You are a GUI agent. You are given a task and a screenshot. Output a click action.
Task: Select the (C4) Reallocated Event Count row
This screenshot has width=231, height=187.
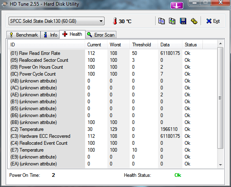pyautogui.click(x=113, y=143)
